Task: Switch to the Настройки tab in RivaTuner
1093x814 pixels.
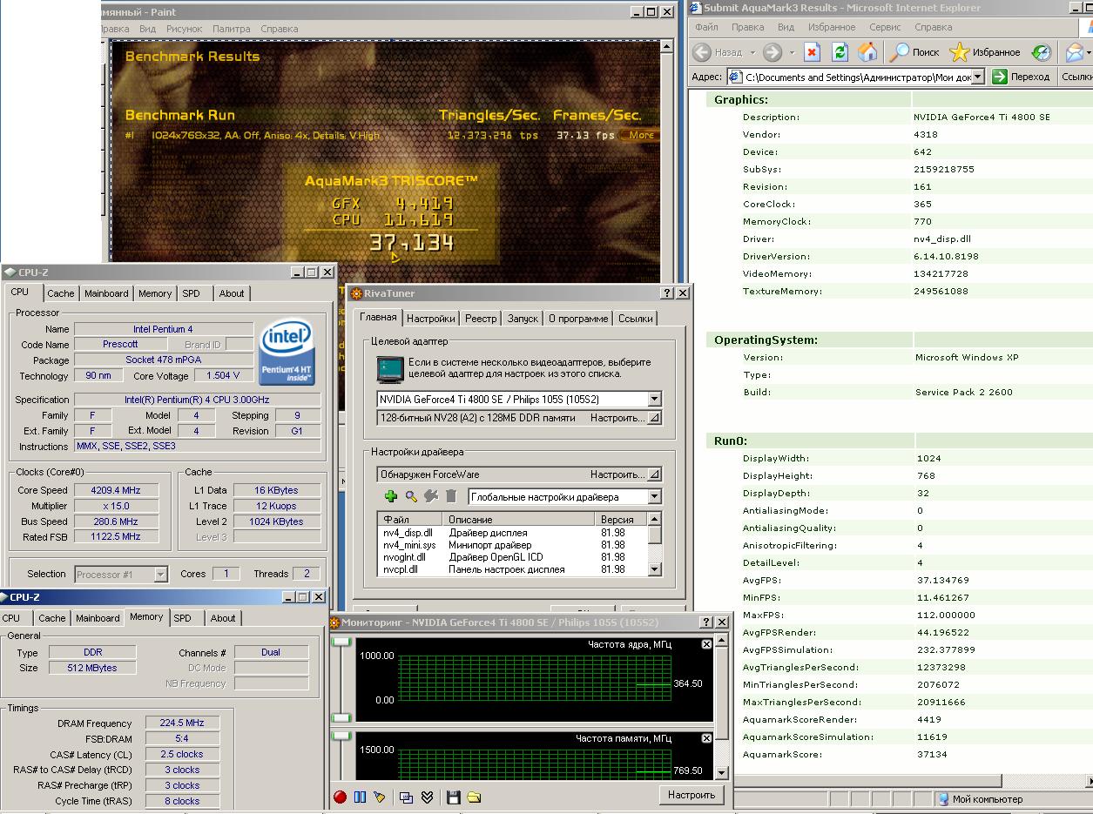Action: (x=430, y=319)
